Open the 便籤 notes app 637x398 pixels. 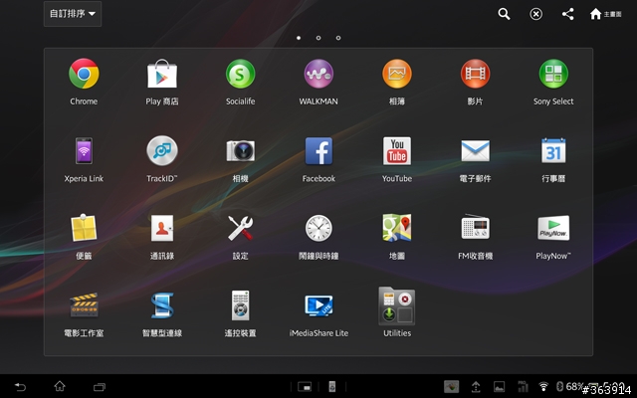[84, 228]
